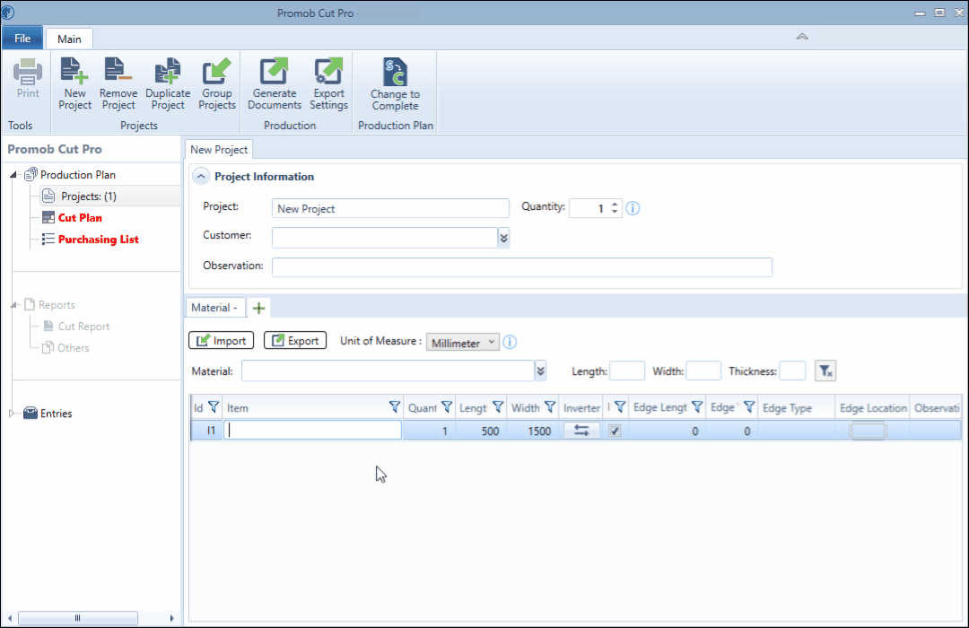Add a new material tab with plus icon
This screenshot has width=969, height=628.
(259, 308)
